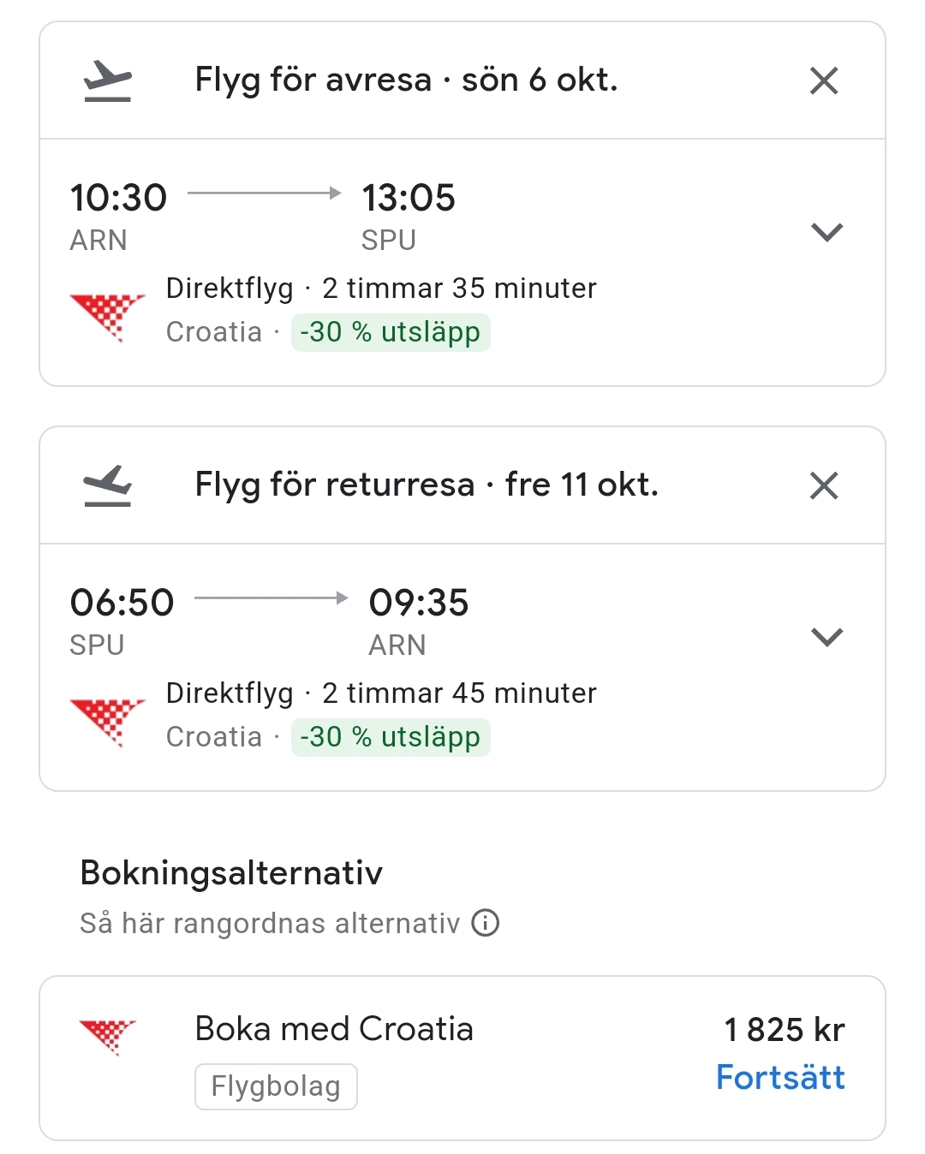The image size is (925, 1154).
Task: Click 'Flyg för returresa' header title
Action: pyautogui.click(x=427, y=485)
